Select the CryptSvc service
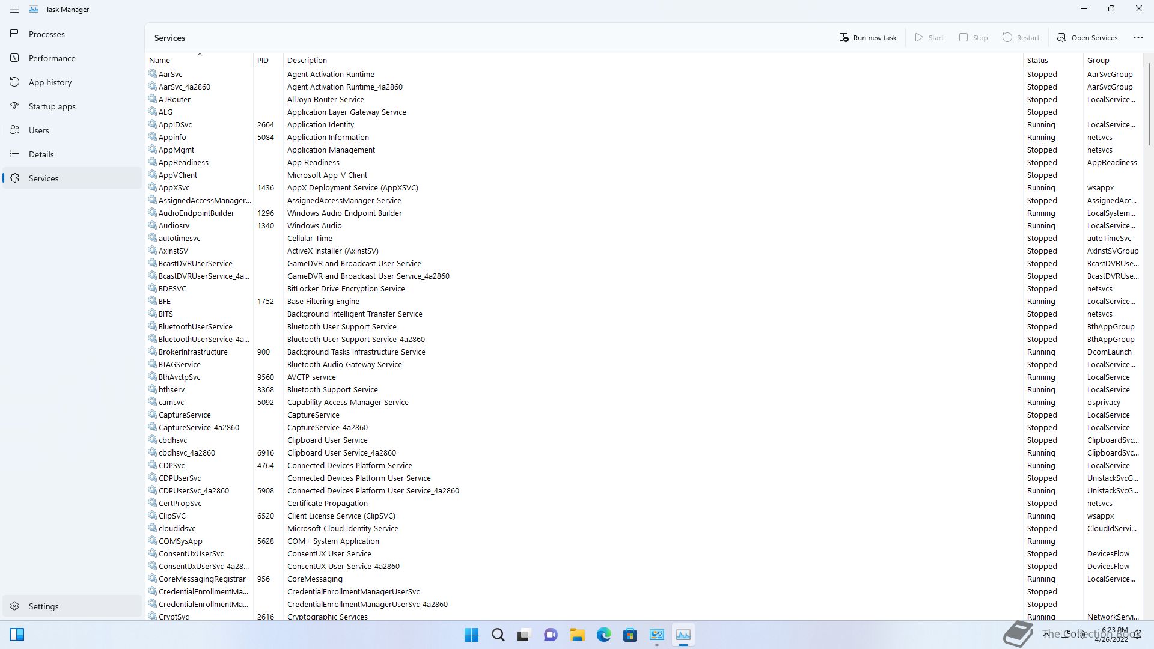Viewport: 1154px width, 649px height. 644,617
